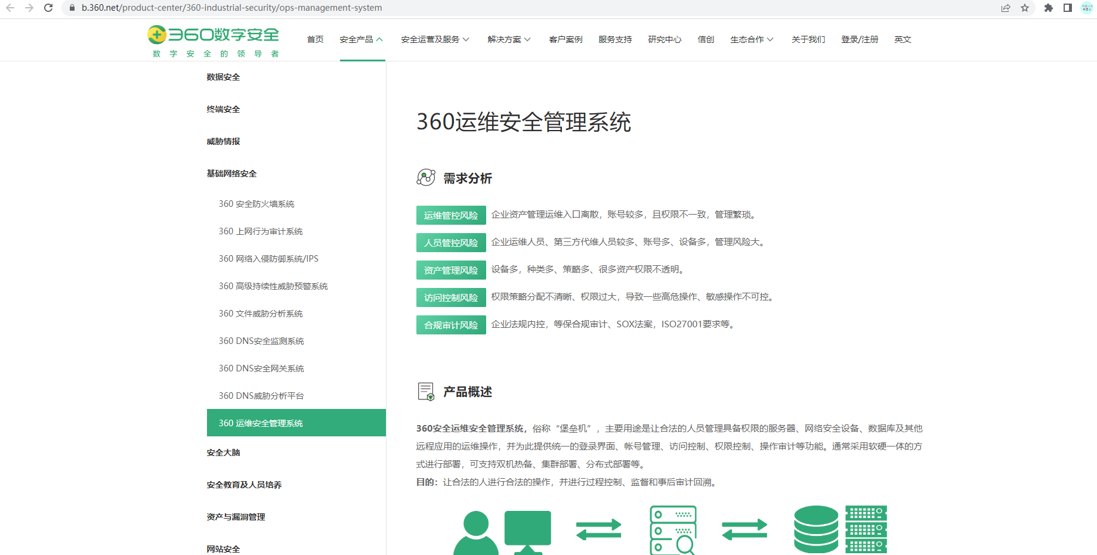Open 研究中心 in the navigation bar
Image resolution: width=1097 pixels, height=555 pixels.
click(665, 39)
